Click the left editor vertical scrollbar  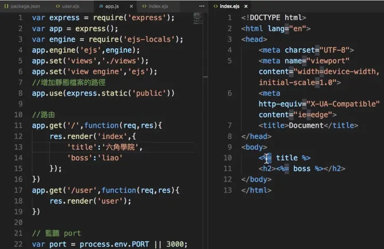coord(205,131)
